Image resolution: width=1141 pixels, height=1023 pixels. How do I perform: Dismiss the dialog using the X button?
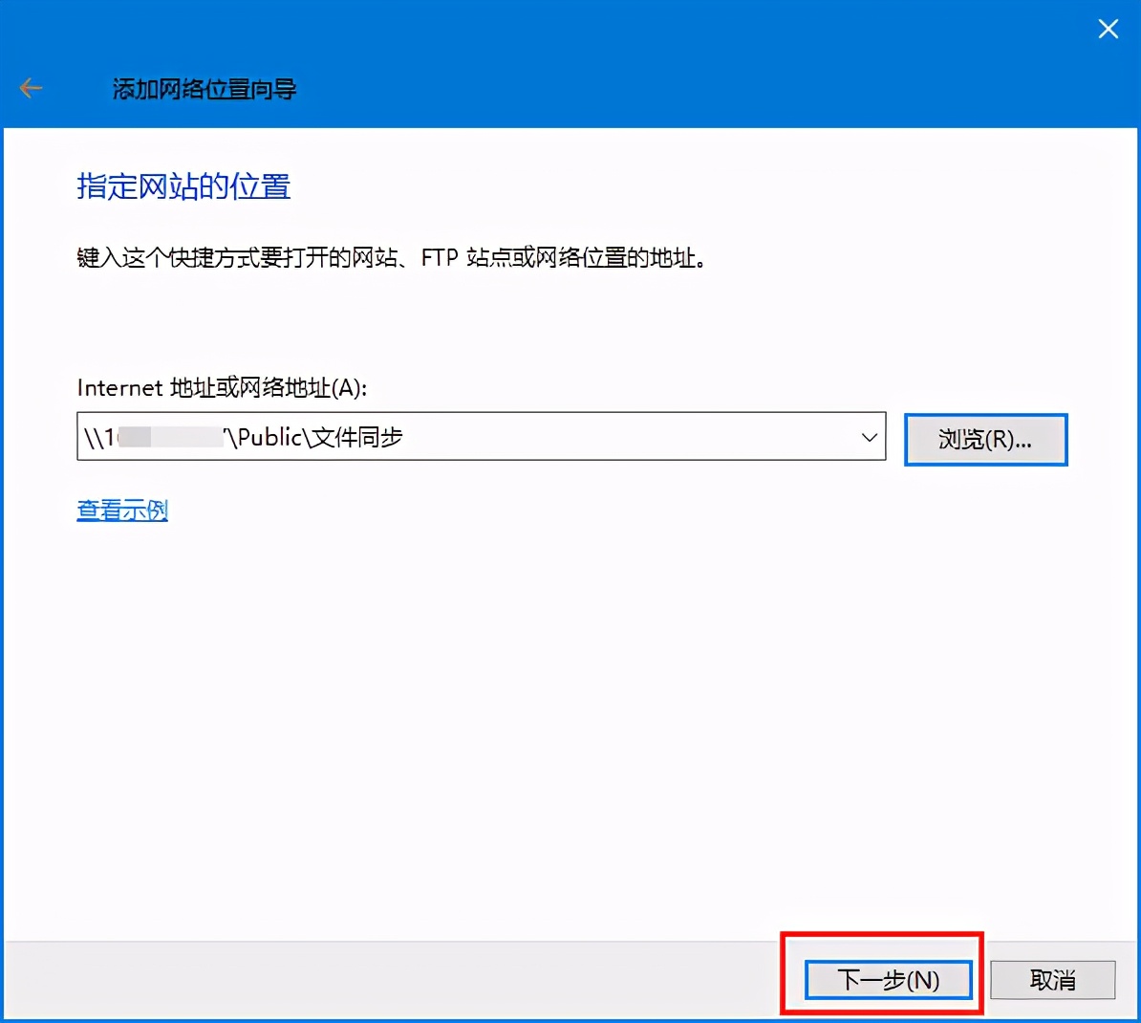click(x=1108, y=29)
